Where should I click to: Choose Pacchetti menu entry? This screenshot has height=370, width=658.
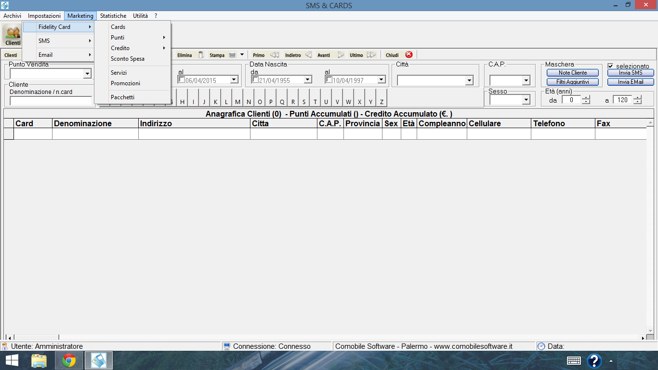132,97
